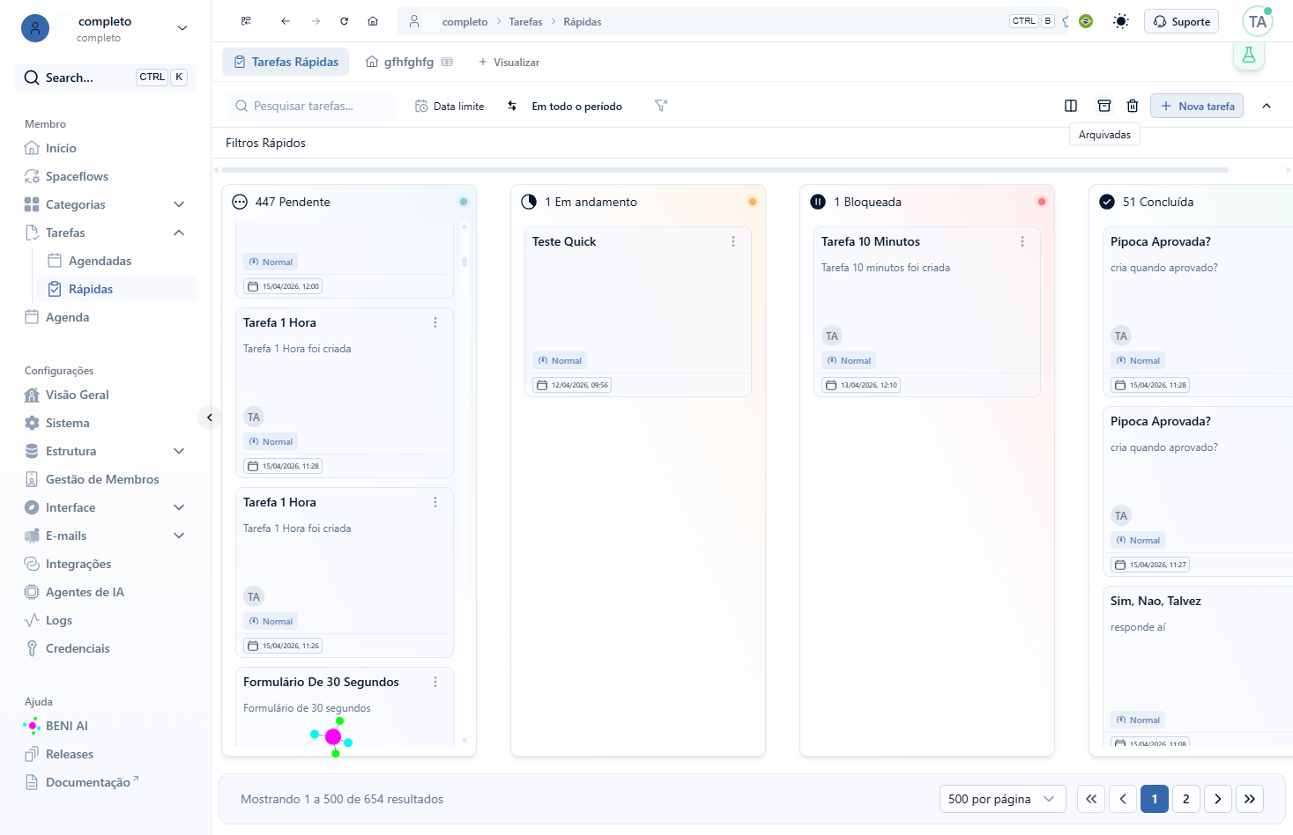The width and height of the screenshot is (1293, 835).
Task: Open the 500 por página dropdown
Action: [1002, 799]
